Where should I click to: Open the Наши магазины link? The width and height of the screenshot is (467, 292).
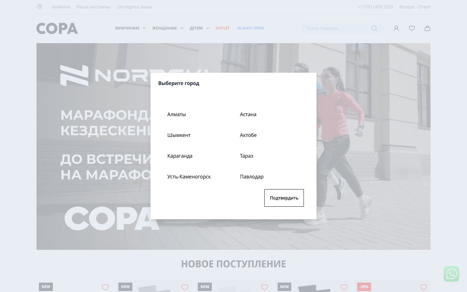click(93, 7)
